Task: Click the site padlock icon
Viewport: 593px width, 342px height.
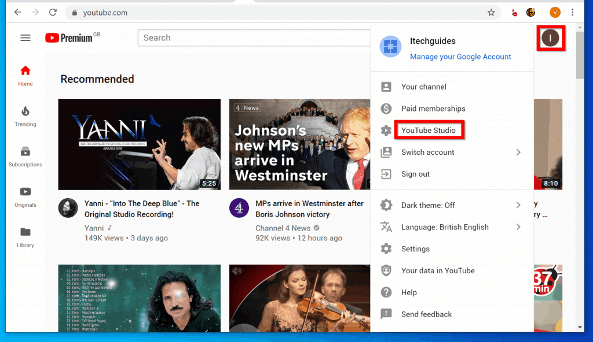Action: point(75,13)
